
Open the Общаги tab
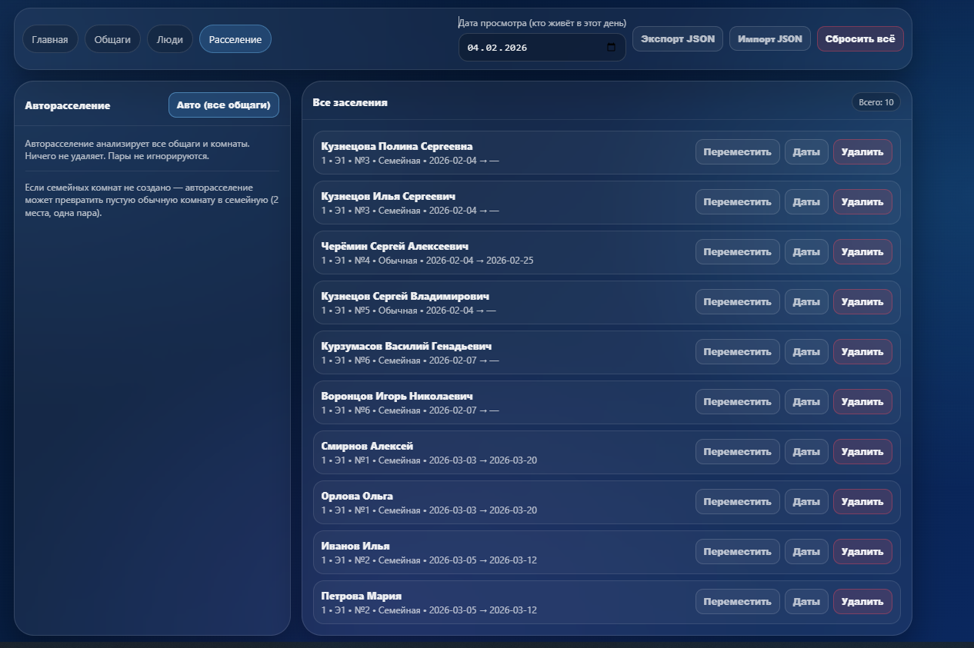[112, 39]
